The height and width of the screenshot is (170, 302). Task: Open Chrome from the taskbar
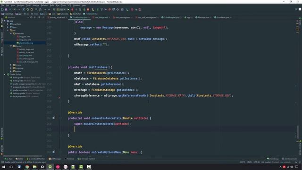pyautogui.click(x=27, y=167)
